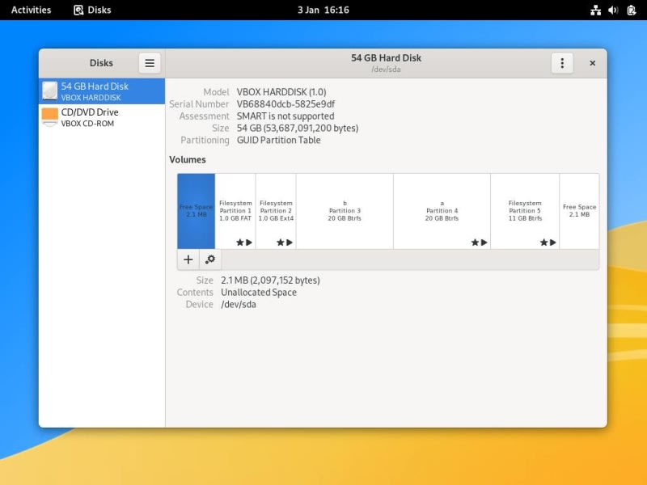Viewport: 647px width, 485px height.
Task: Select Partition 4 labeled a 20 GB Btrfs
Action: 442,211
